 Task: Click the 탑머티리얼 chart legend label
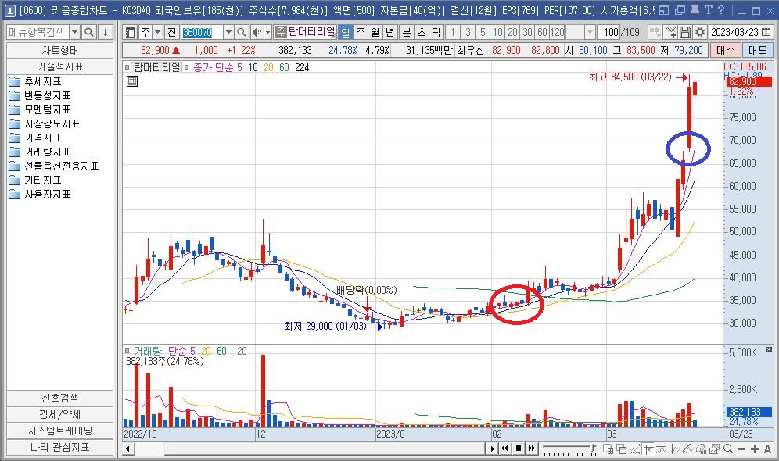[156, 67]
